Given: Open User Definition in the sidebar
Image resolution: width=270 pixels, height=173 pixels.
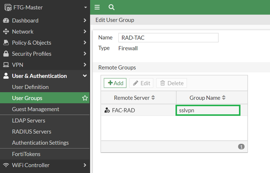Looking at the screenshot, I should pyautogui.click(x=30, y=87).
